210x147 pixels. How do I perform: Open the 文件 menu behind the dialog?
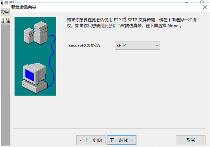pyautogui.click(x=5, y=12)
